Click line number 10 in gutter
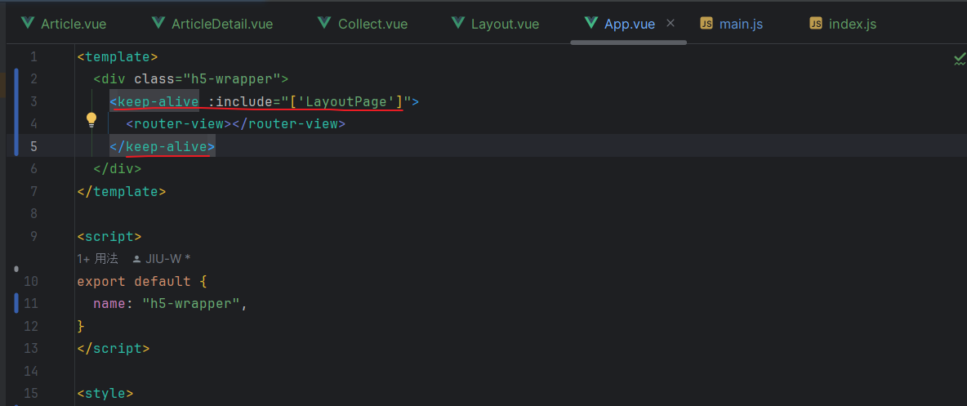Image resolution: width=967 pixels, height=406 pixels. pyautogui.click(x=29, y=281)
